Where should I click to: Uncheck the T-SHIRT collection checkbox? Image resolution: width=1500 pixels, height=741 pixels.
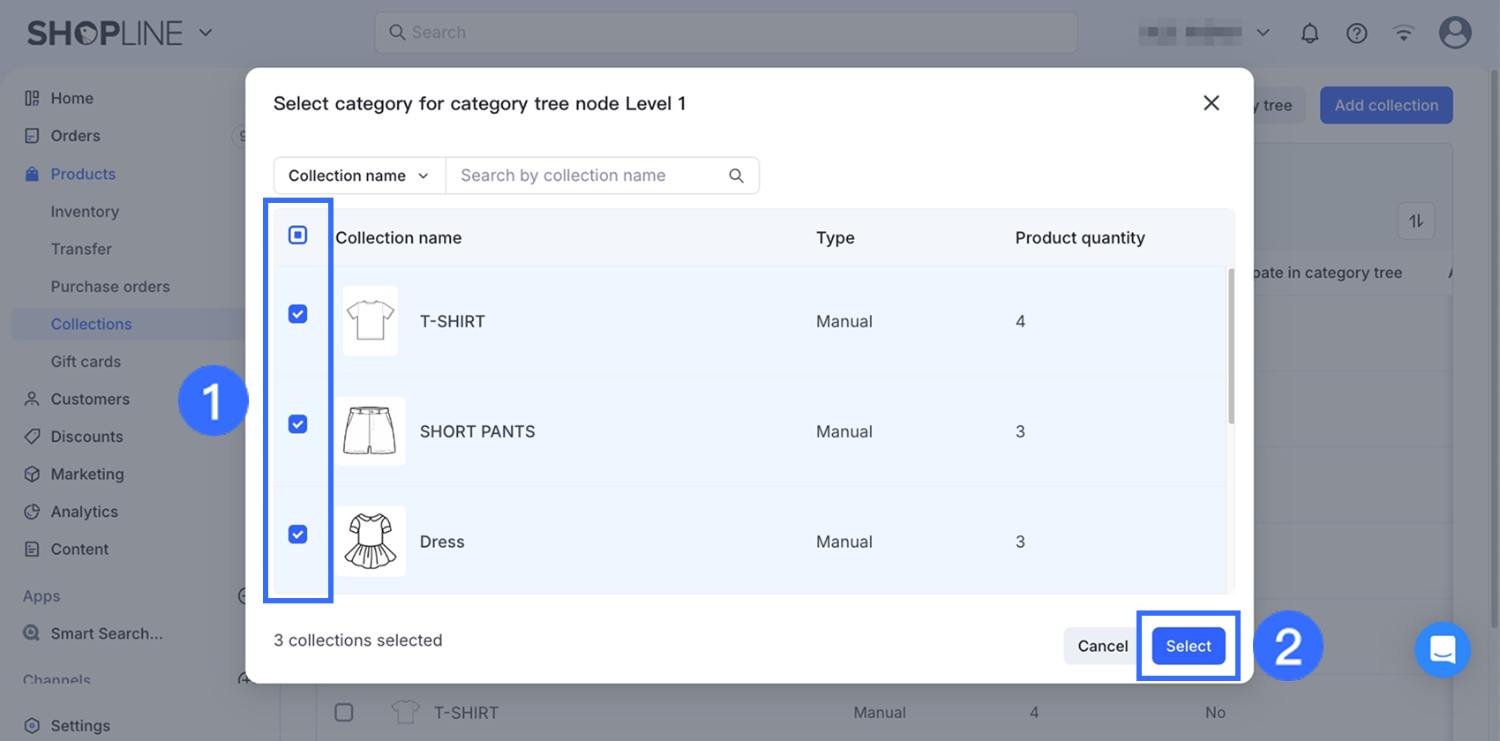[298, 314]
